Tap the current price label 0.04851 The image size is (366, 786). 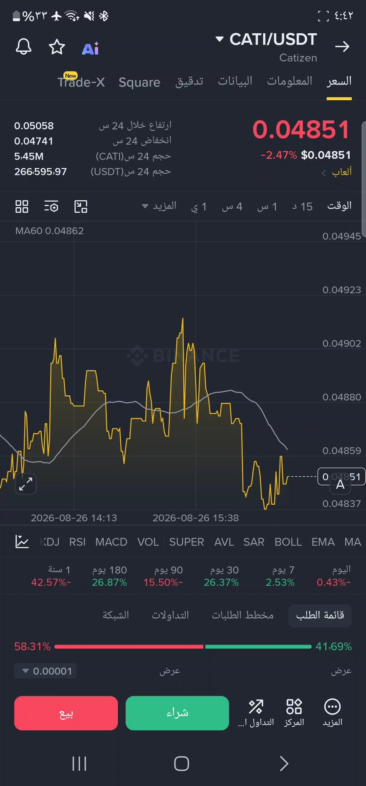341,476
